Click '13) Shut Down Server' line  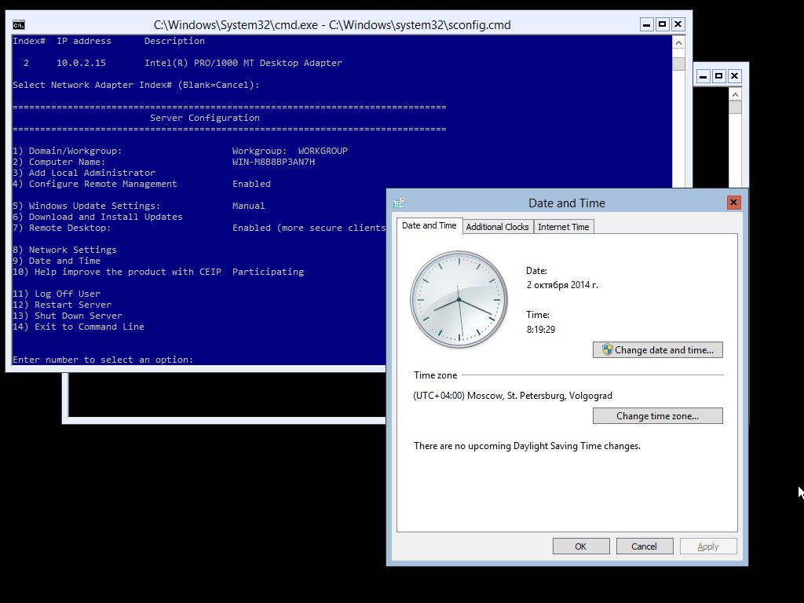[68, 316]
